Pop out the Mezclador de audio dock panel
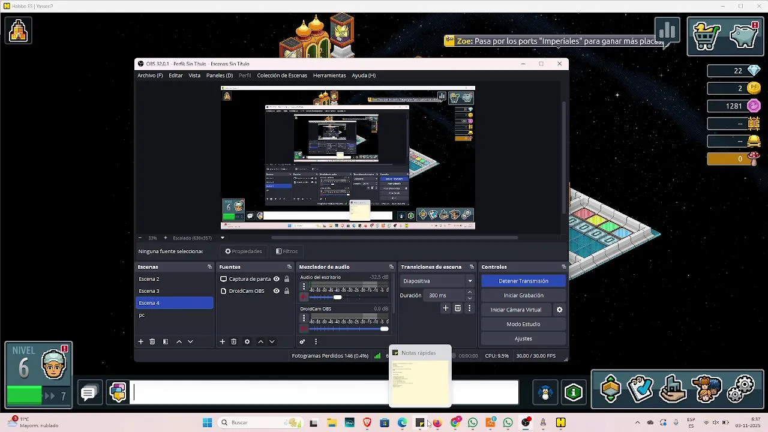 (x=391, y=267)
